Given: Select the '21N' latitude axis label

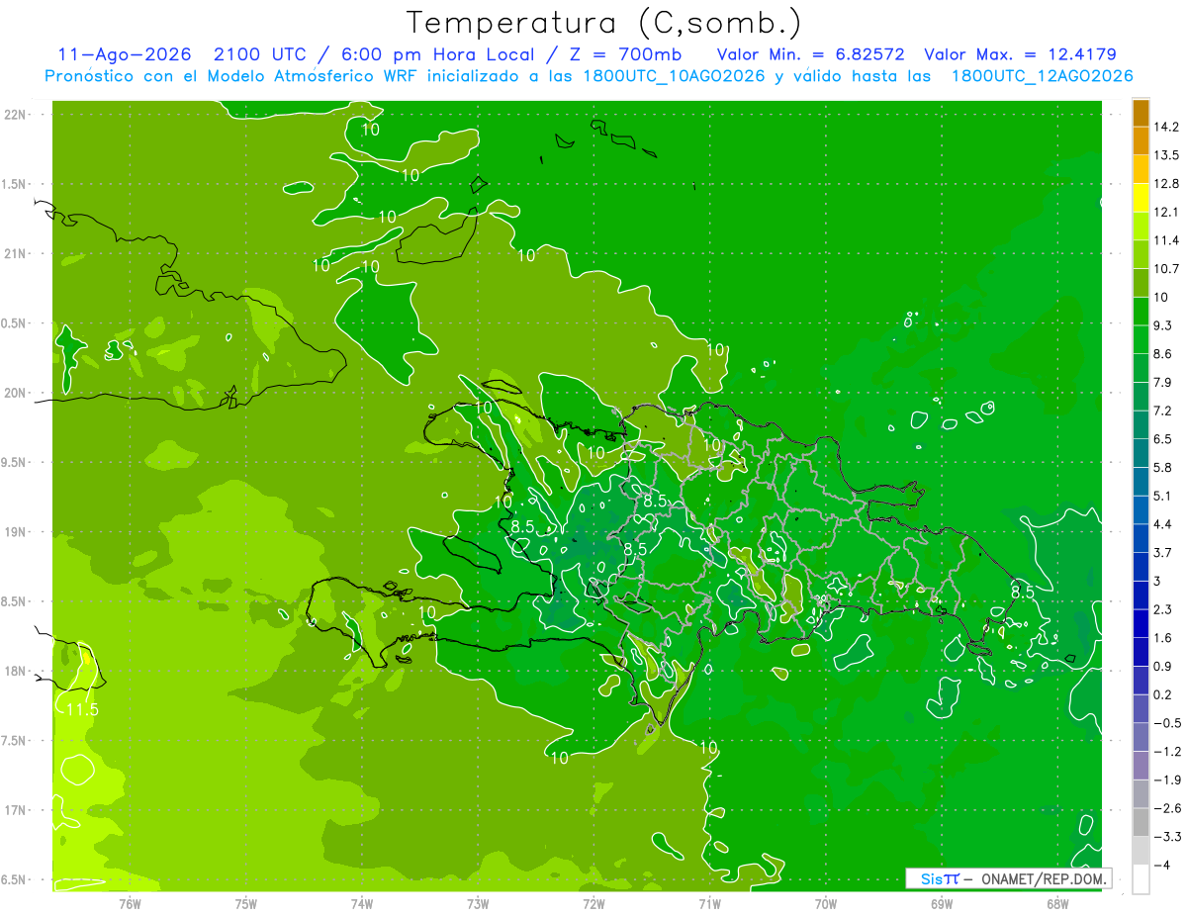Looking at the screenshot, I should 15,254.
